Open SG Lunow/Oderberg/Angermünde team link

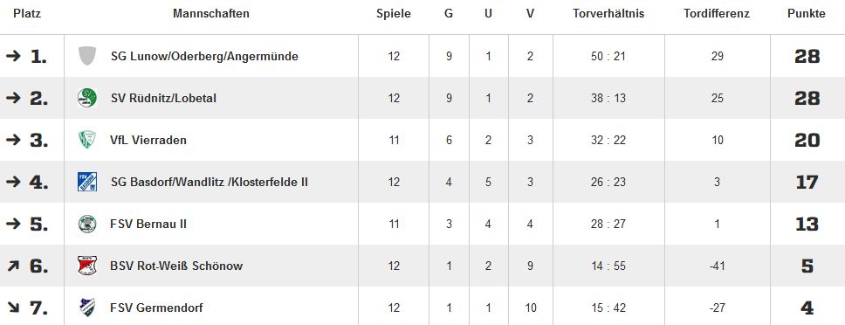click(x=204, y=56)
